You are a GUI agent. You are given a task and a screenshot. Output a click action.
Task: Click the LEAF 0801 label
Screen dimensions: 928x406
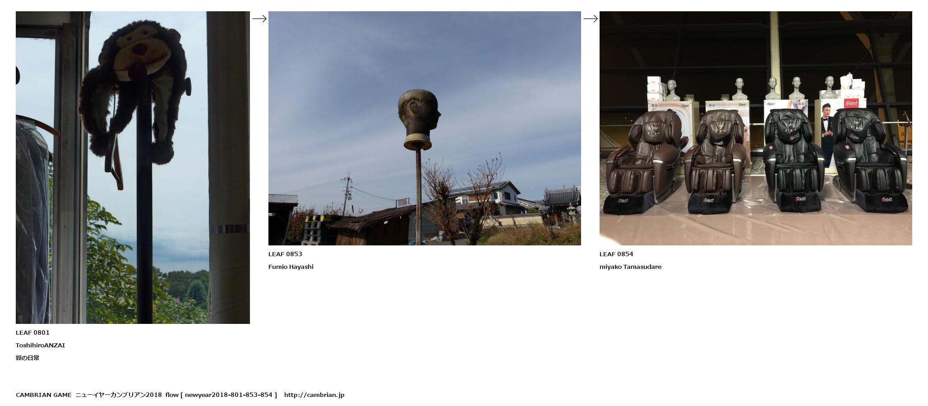pyautogui.click(x=32, y=332)
